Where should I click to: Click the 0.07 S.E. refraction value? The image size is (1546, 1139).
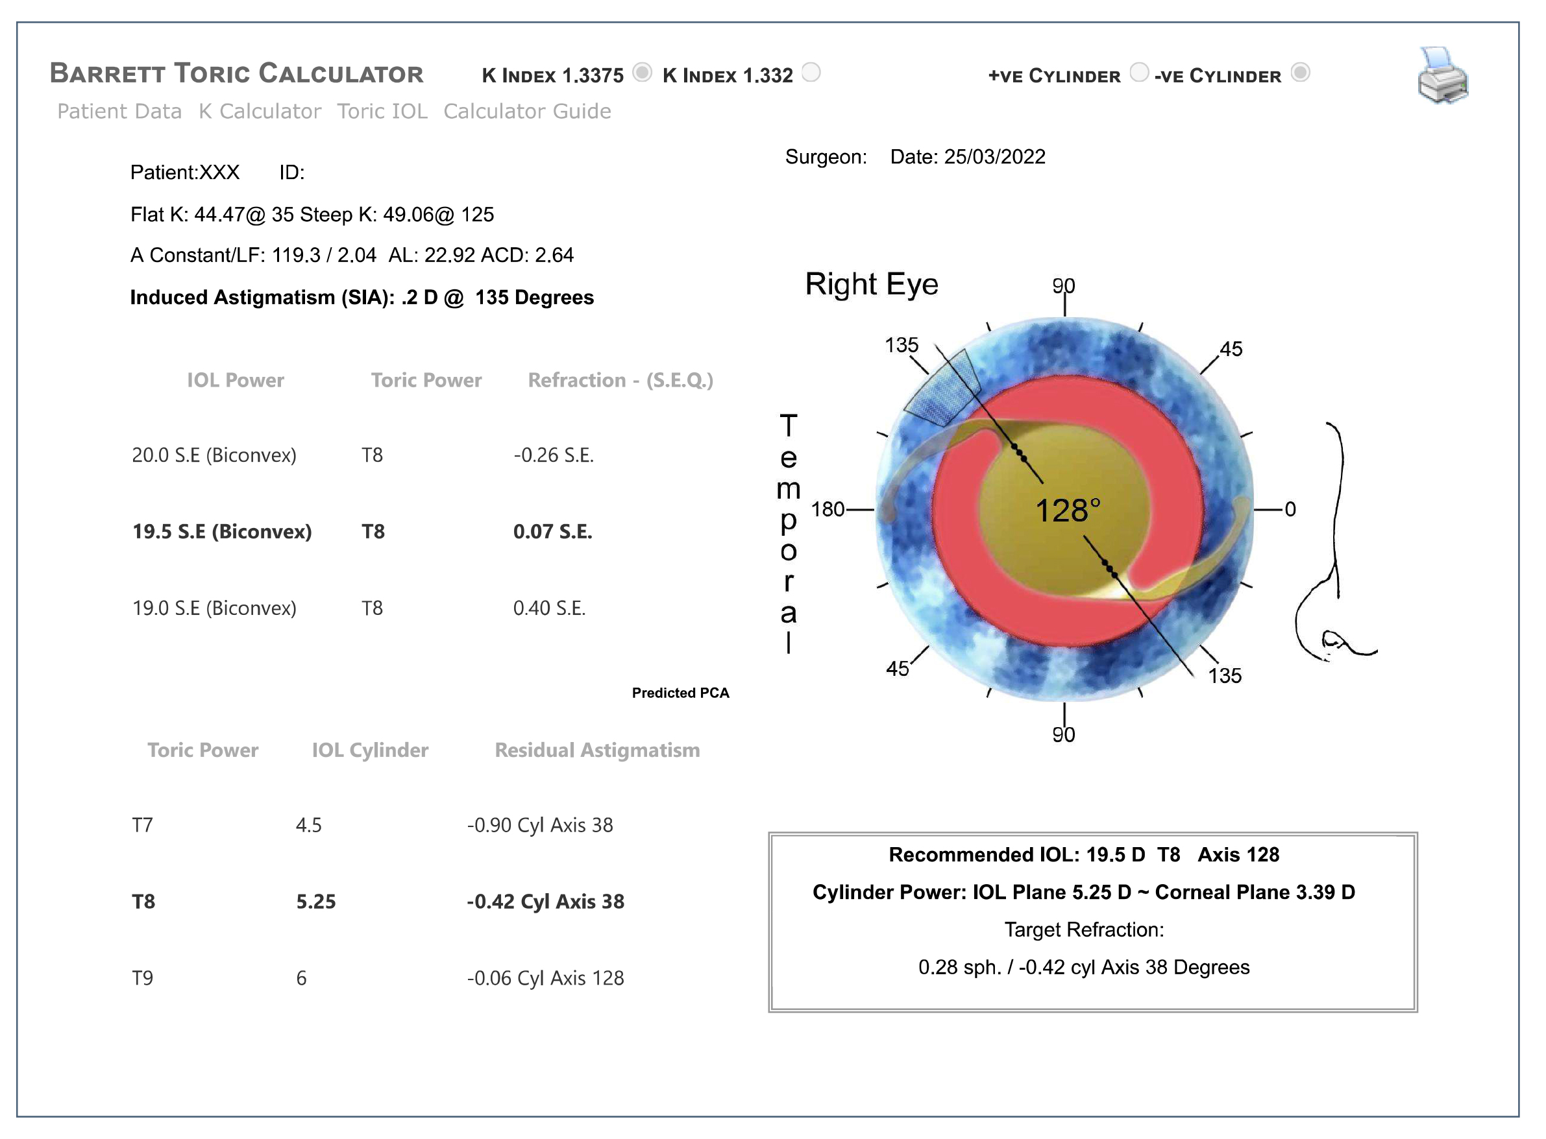(552, 532)
